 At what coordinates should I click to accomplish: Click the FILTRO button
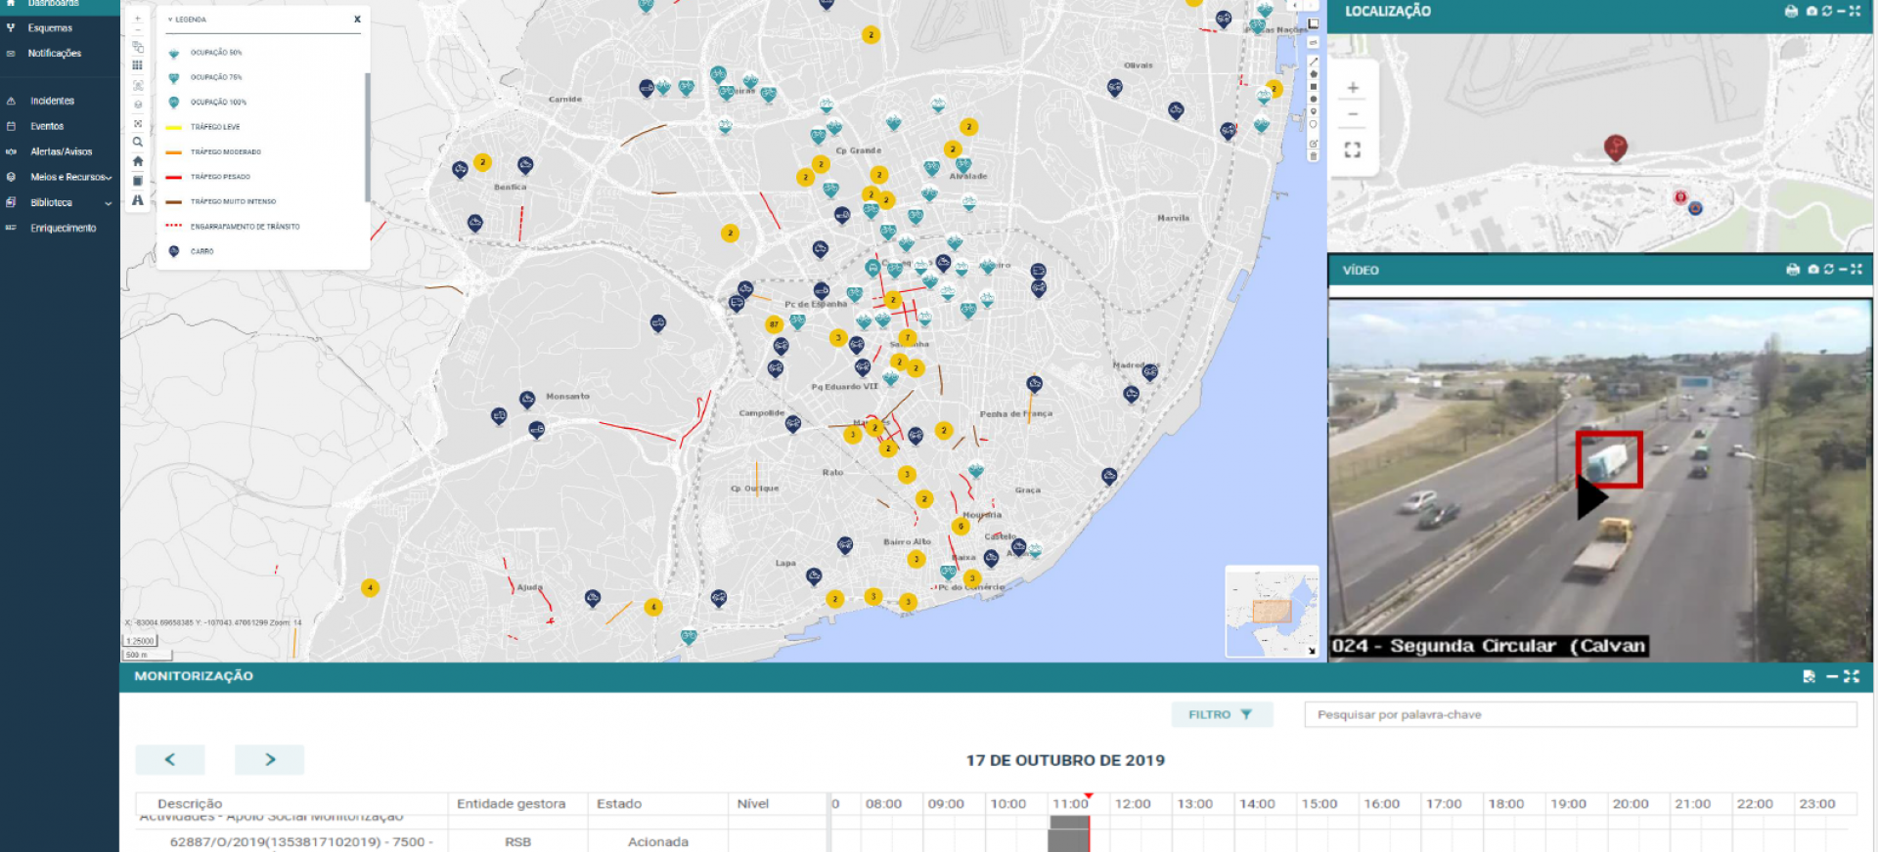1221,714
